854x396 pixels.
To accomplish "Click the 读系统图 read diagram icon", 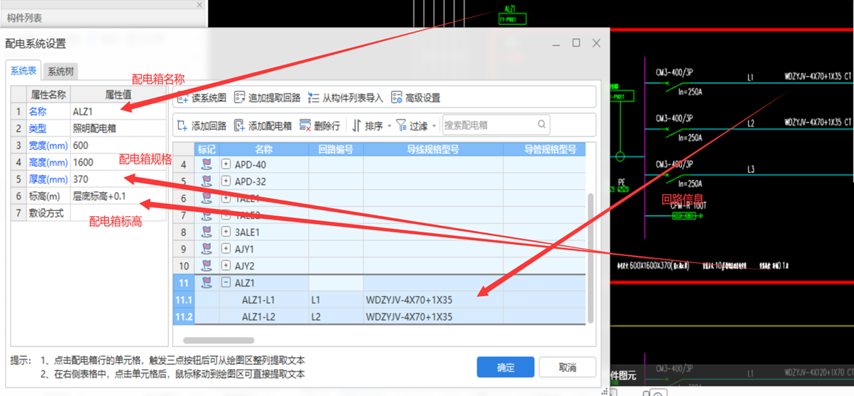I will (x=183, y=98).
